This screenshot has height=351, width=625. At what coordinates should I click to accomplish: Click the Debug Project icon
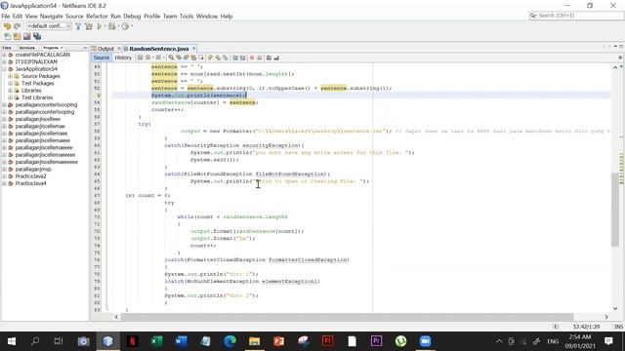point(112,26)
